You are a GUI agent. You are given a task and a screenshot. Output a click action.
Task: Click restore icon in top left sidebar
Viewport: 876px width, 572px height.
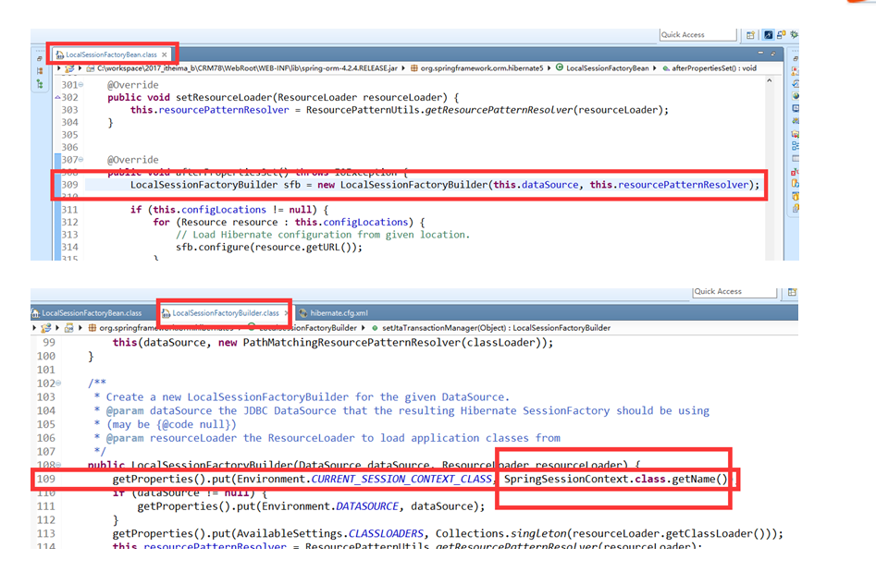39,58
